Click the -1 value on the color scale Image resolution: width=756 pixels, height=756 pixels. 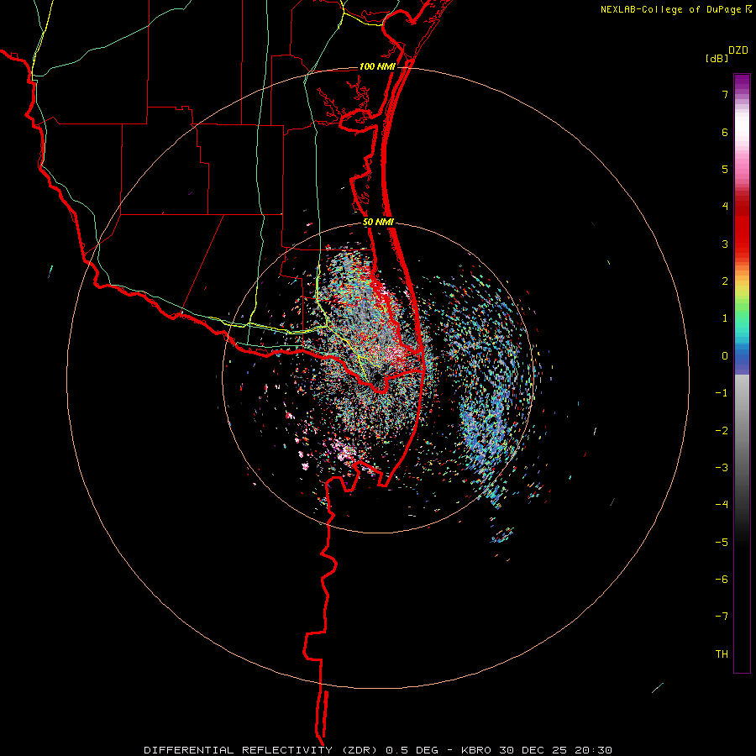coord(722,393)
